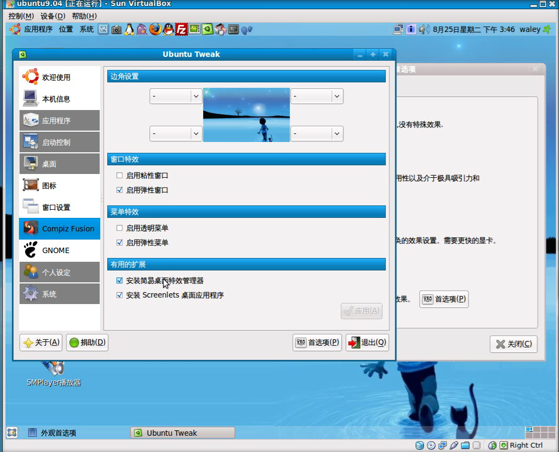This screenshot has width=559, height=452.
Task: Launch Firefox from the top panel
Action: coord(155,29)
